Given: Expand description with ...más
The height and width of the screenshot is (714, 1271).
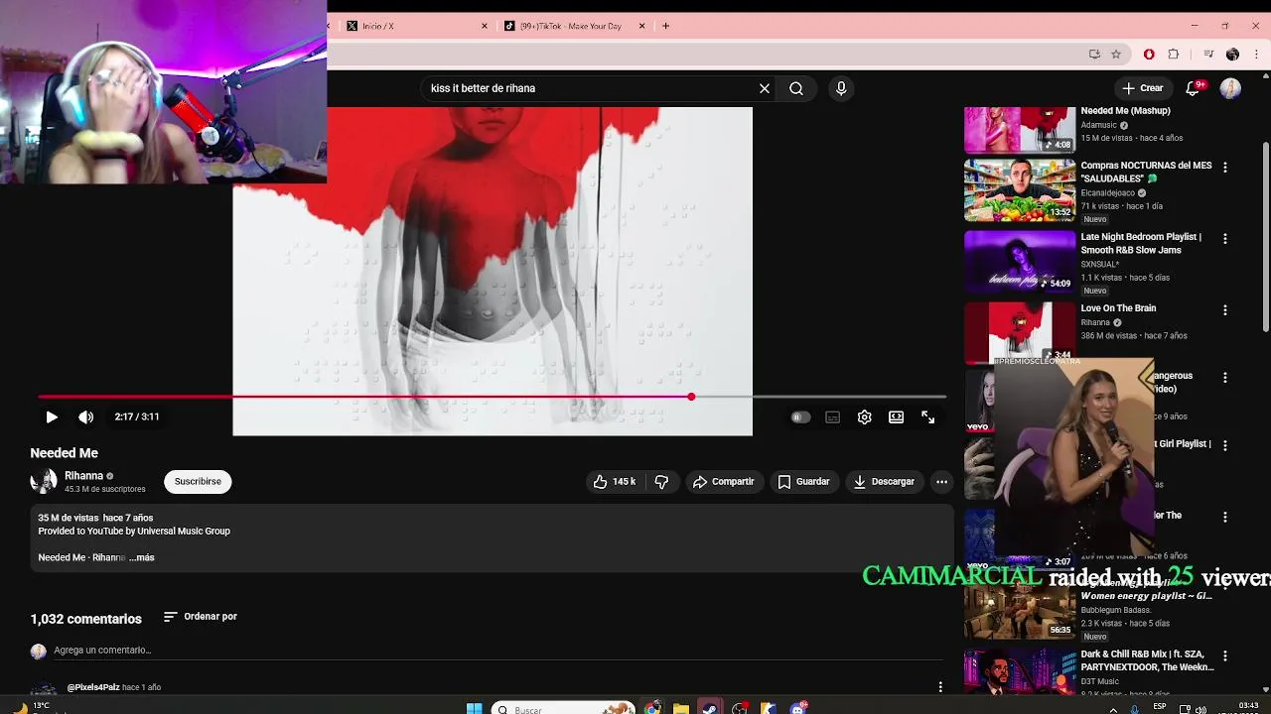Looking at the screenshot, I should click(141, 557).
